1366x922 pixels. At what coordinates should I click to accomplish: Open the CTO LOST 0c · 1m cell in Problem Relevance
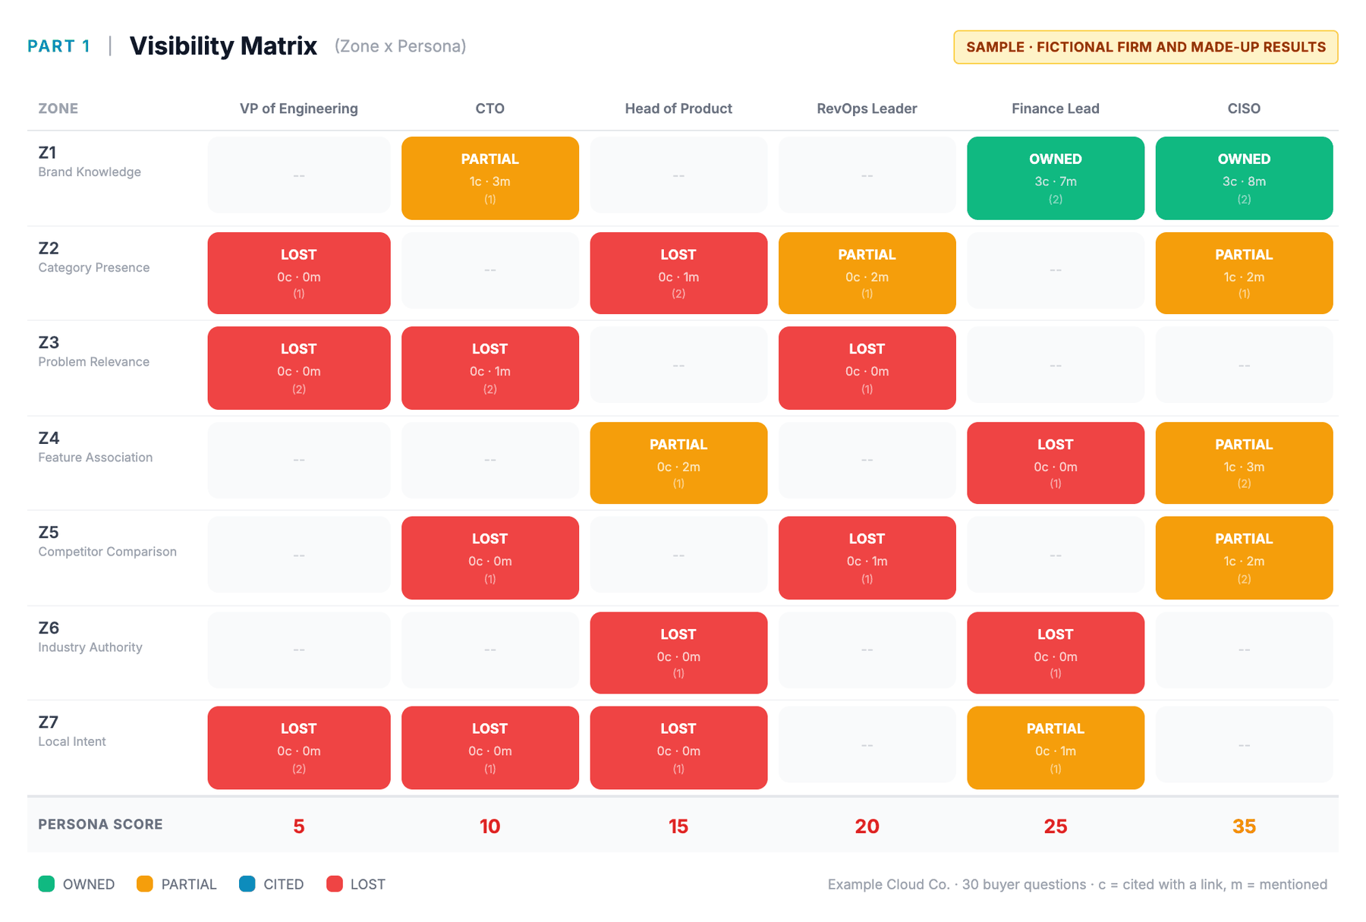click(490, 368)
